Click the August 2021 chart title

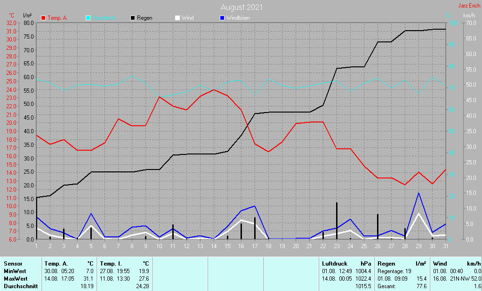(x=241, y=7)
